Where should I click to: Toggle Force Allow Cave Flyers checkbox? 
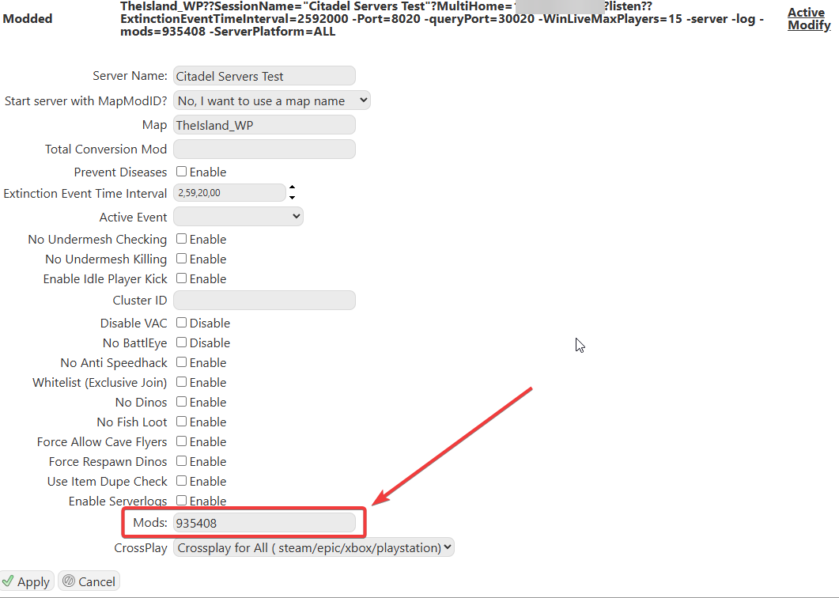click(x=181, y=441)
